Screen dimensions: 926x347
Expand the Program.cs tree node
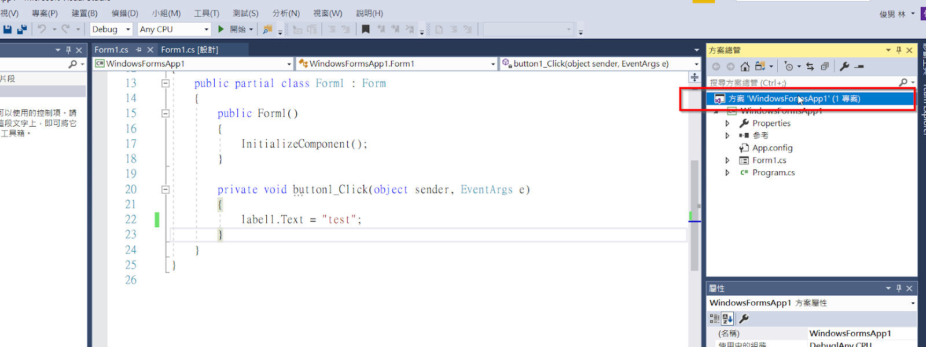(727, 172)
